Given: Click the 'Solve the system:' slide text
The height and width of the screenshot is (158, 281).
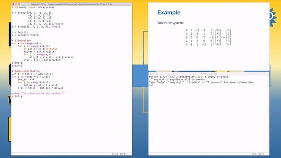Looking at the screenshot, I should (170, 23).
